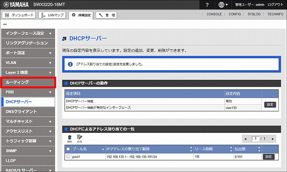Screen dimensions: 287x172
Task: Open ルーティング menu item
Action: pyautogui.click(x=28, y=82)
